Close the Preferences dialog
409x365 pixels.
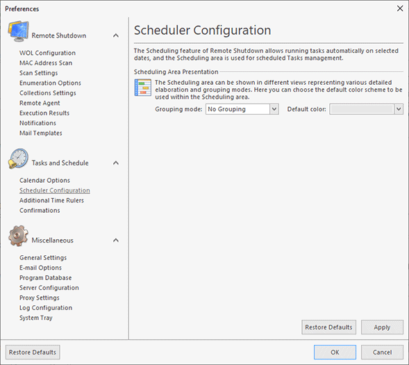400,8
